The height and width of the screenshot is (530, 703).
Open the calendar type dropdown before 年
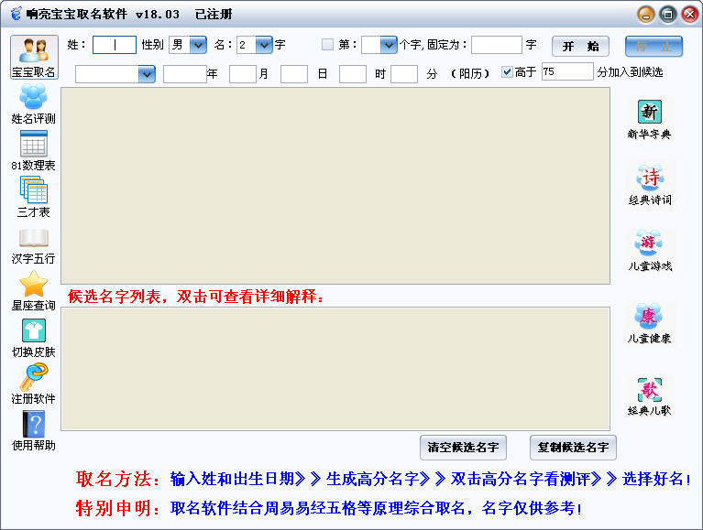tap(147, 74)
